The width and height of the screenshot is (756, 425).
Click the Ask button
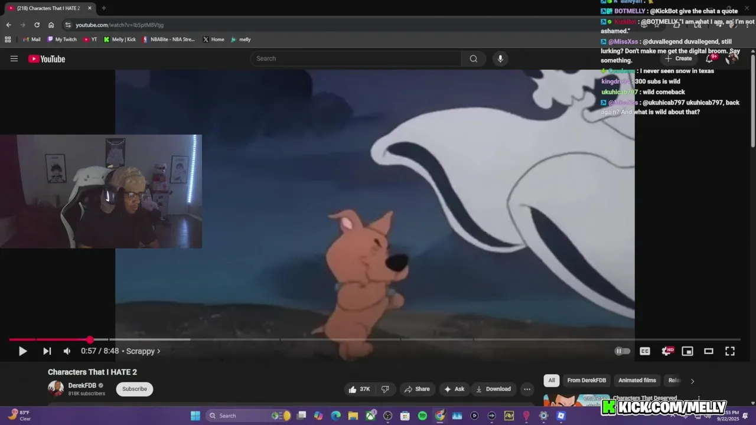coord(454,389)
